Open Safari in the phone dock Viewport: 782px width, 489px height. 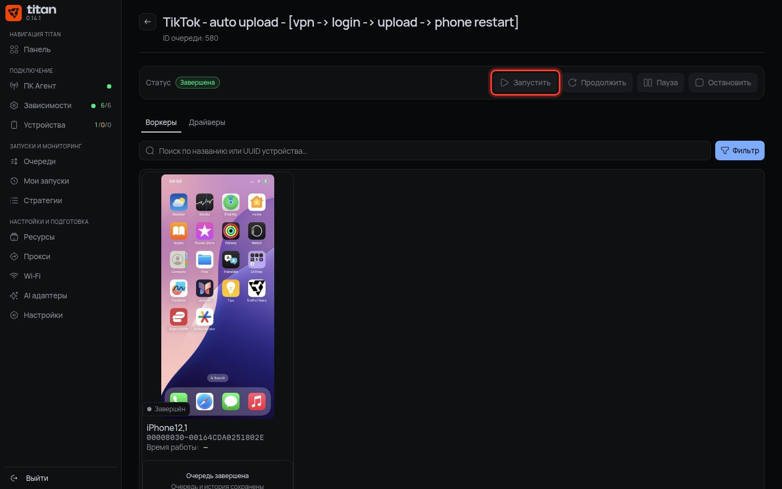(205, 402)
